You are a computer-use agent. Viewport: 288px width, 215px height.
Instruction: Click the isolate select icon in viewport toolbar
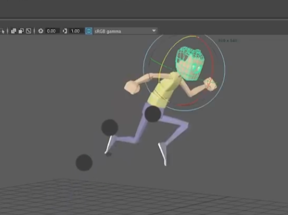point(14,31)
